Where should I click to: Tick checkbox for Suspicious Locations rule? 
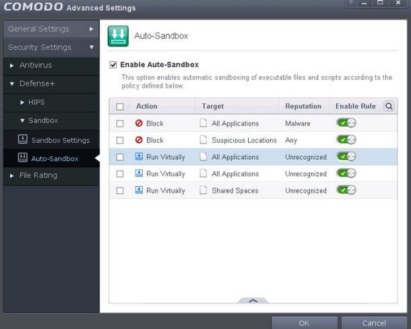120,140
